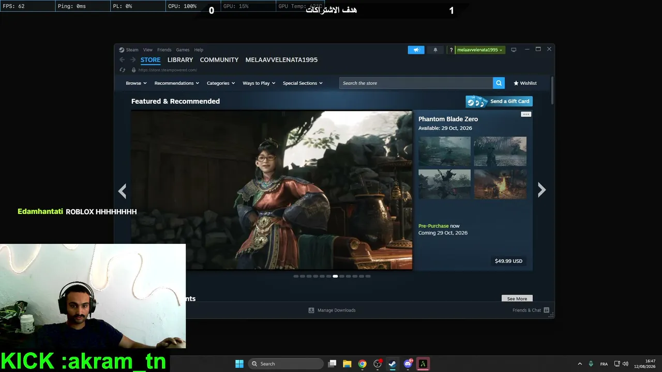The image size is (662, 372).
Task: Open the Ways to Play dropdown
Action: coord(259,83)
